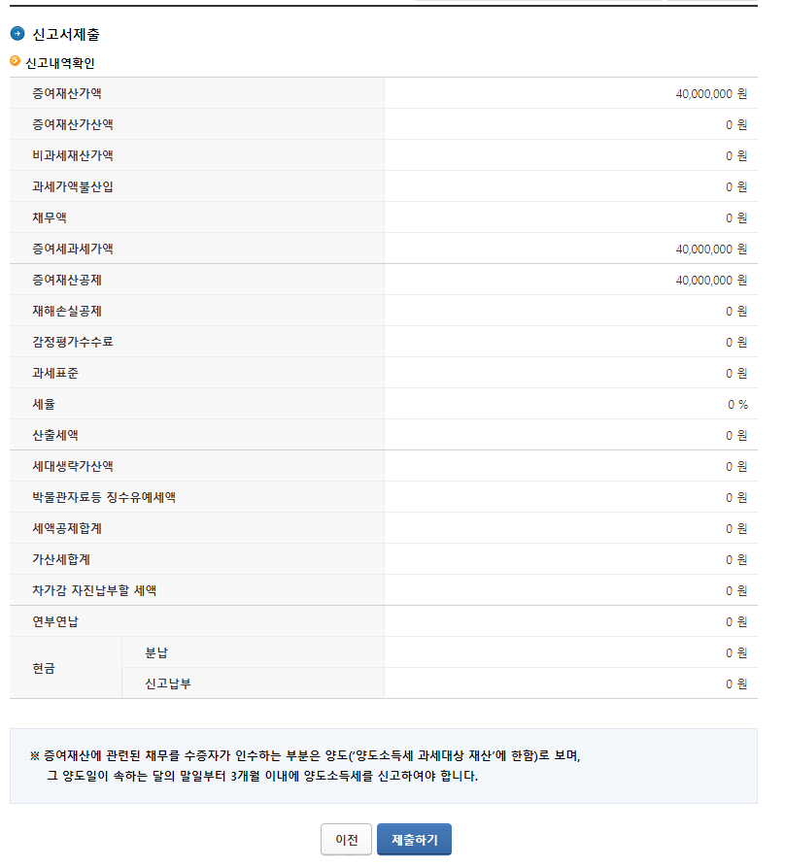Click the 채무액 value 0 원
Screen dimensions: 785x866
(736, 217)
